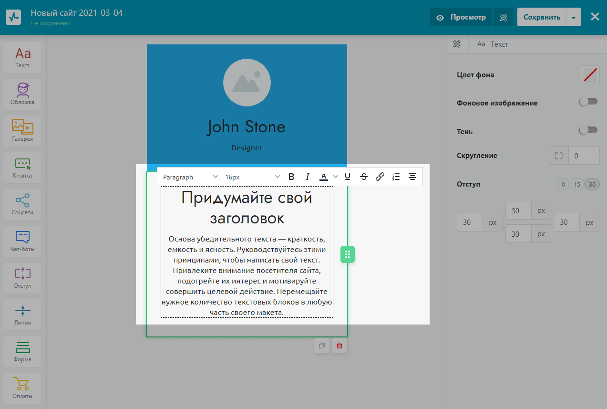Image resolution: width=607 pixels, height=409 pixels.
Task: Click the Просмотр preview button
Action: 461,17
